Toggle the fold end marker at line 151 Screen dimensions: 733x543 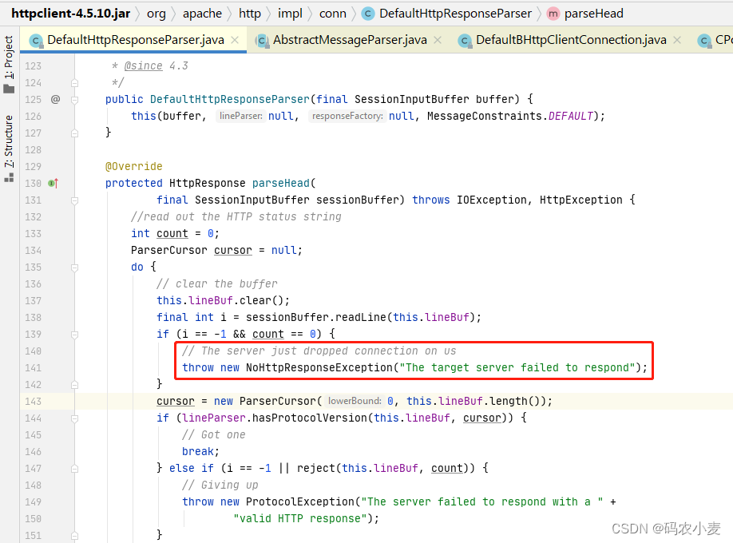(x=74, y=536)
